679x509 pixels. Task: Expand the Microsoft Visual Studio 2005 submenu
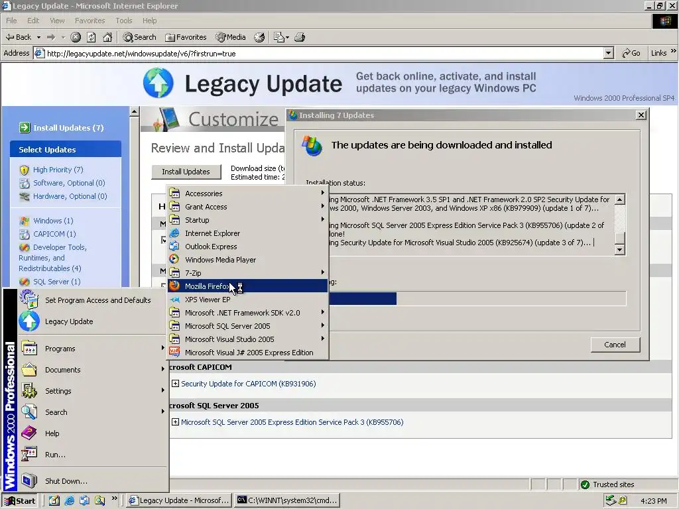coord(248,339)
